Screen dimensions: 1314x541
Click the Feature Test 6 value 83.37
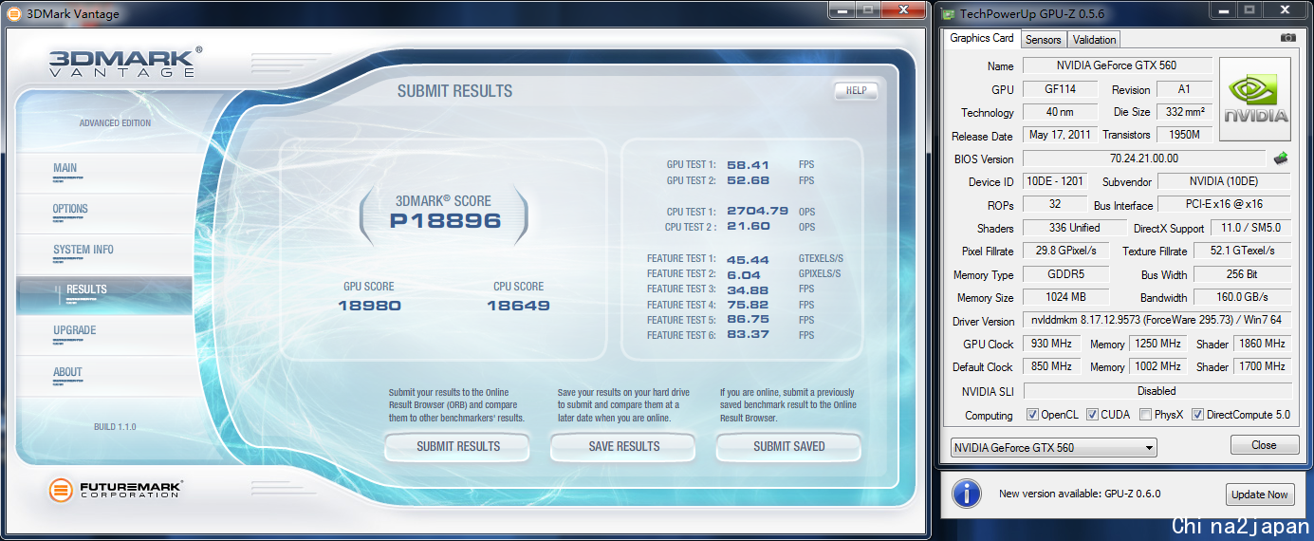pos(748,334)
